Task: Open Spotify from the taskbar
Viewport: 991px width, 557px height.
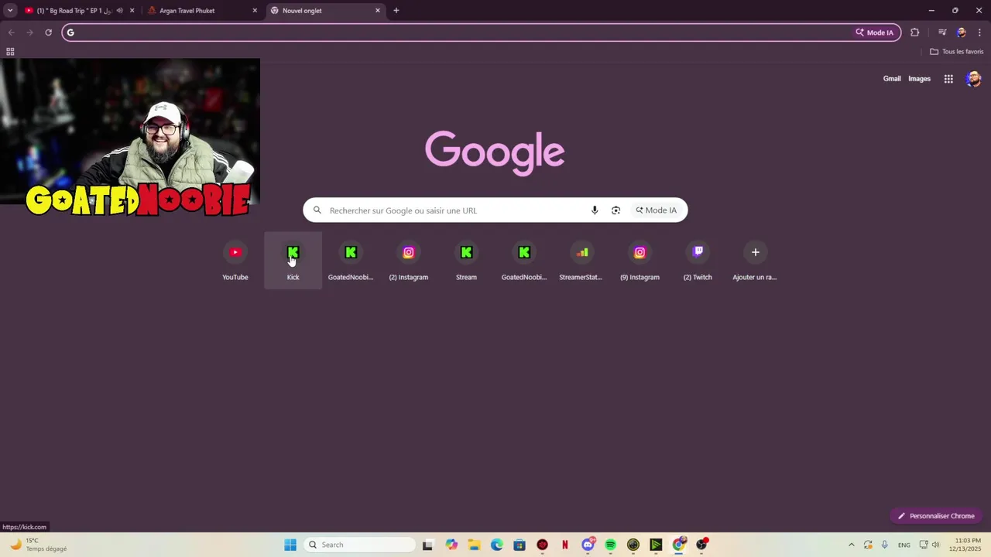Action: [610, 545]
